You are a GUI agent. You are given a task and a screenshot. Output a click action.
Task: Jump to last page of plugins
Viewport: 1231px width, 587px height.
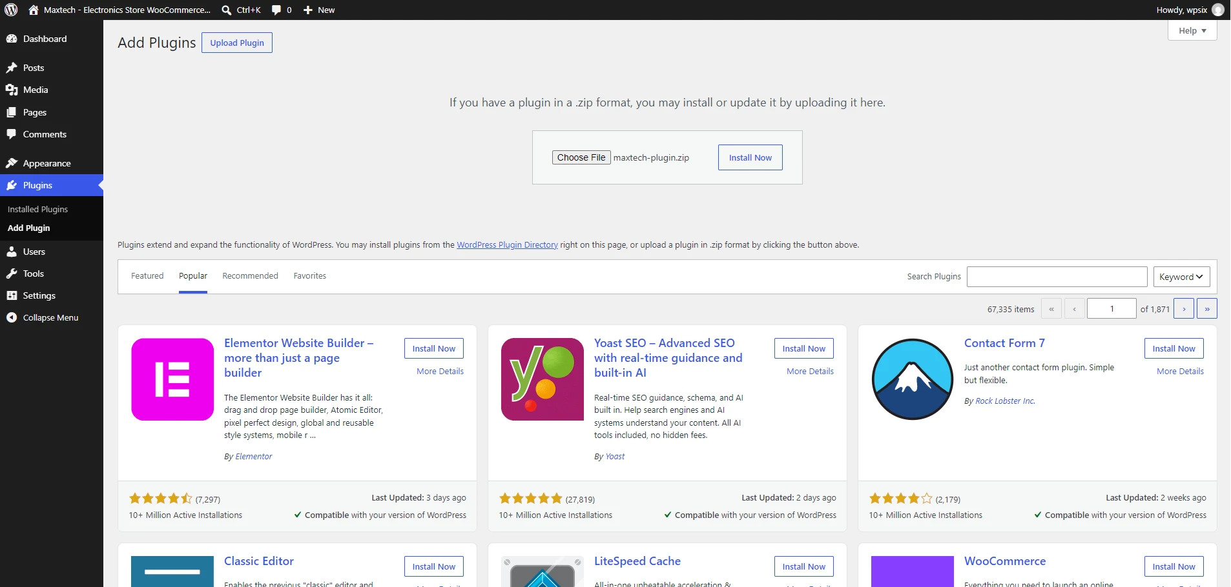point(1207,309)
